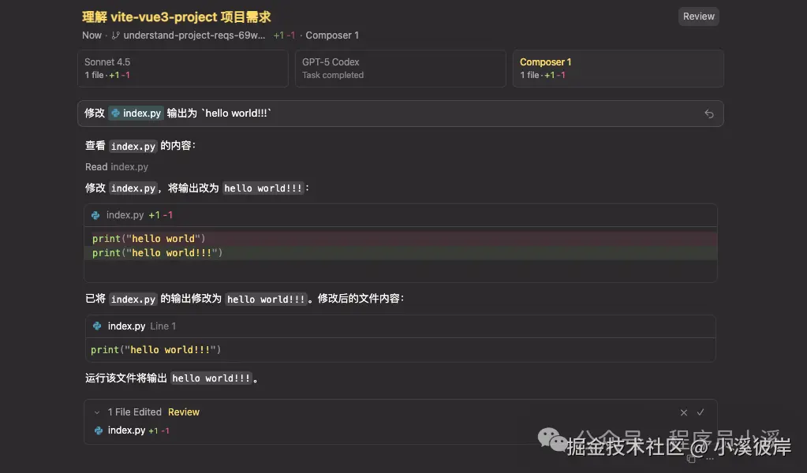The image size is (807, 473).
Task: Click the yellow Review link beside '1 File Edited'
Action: 184,412
